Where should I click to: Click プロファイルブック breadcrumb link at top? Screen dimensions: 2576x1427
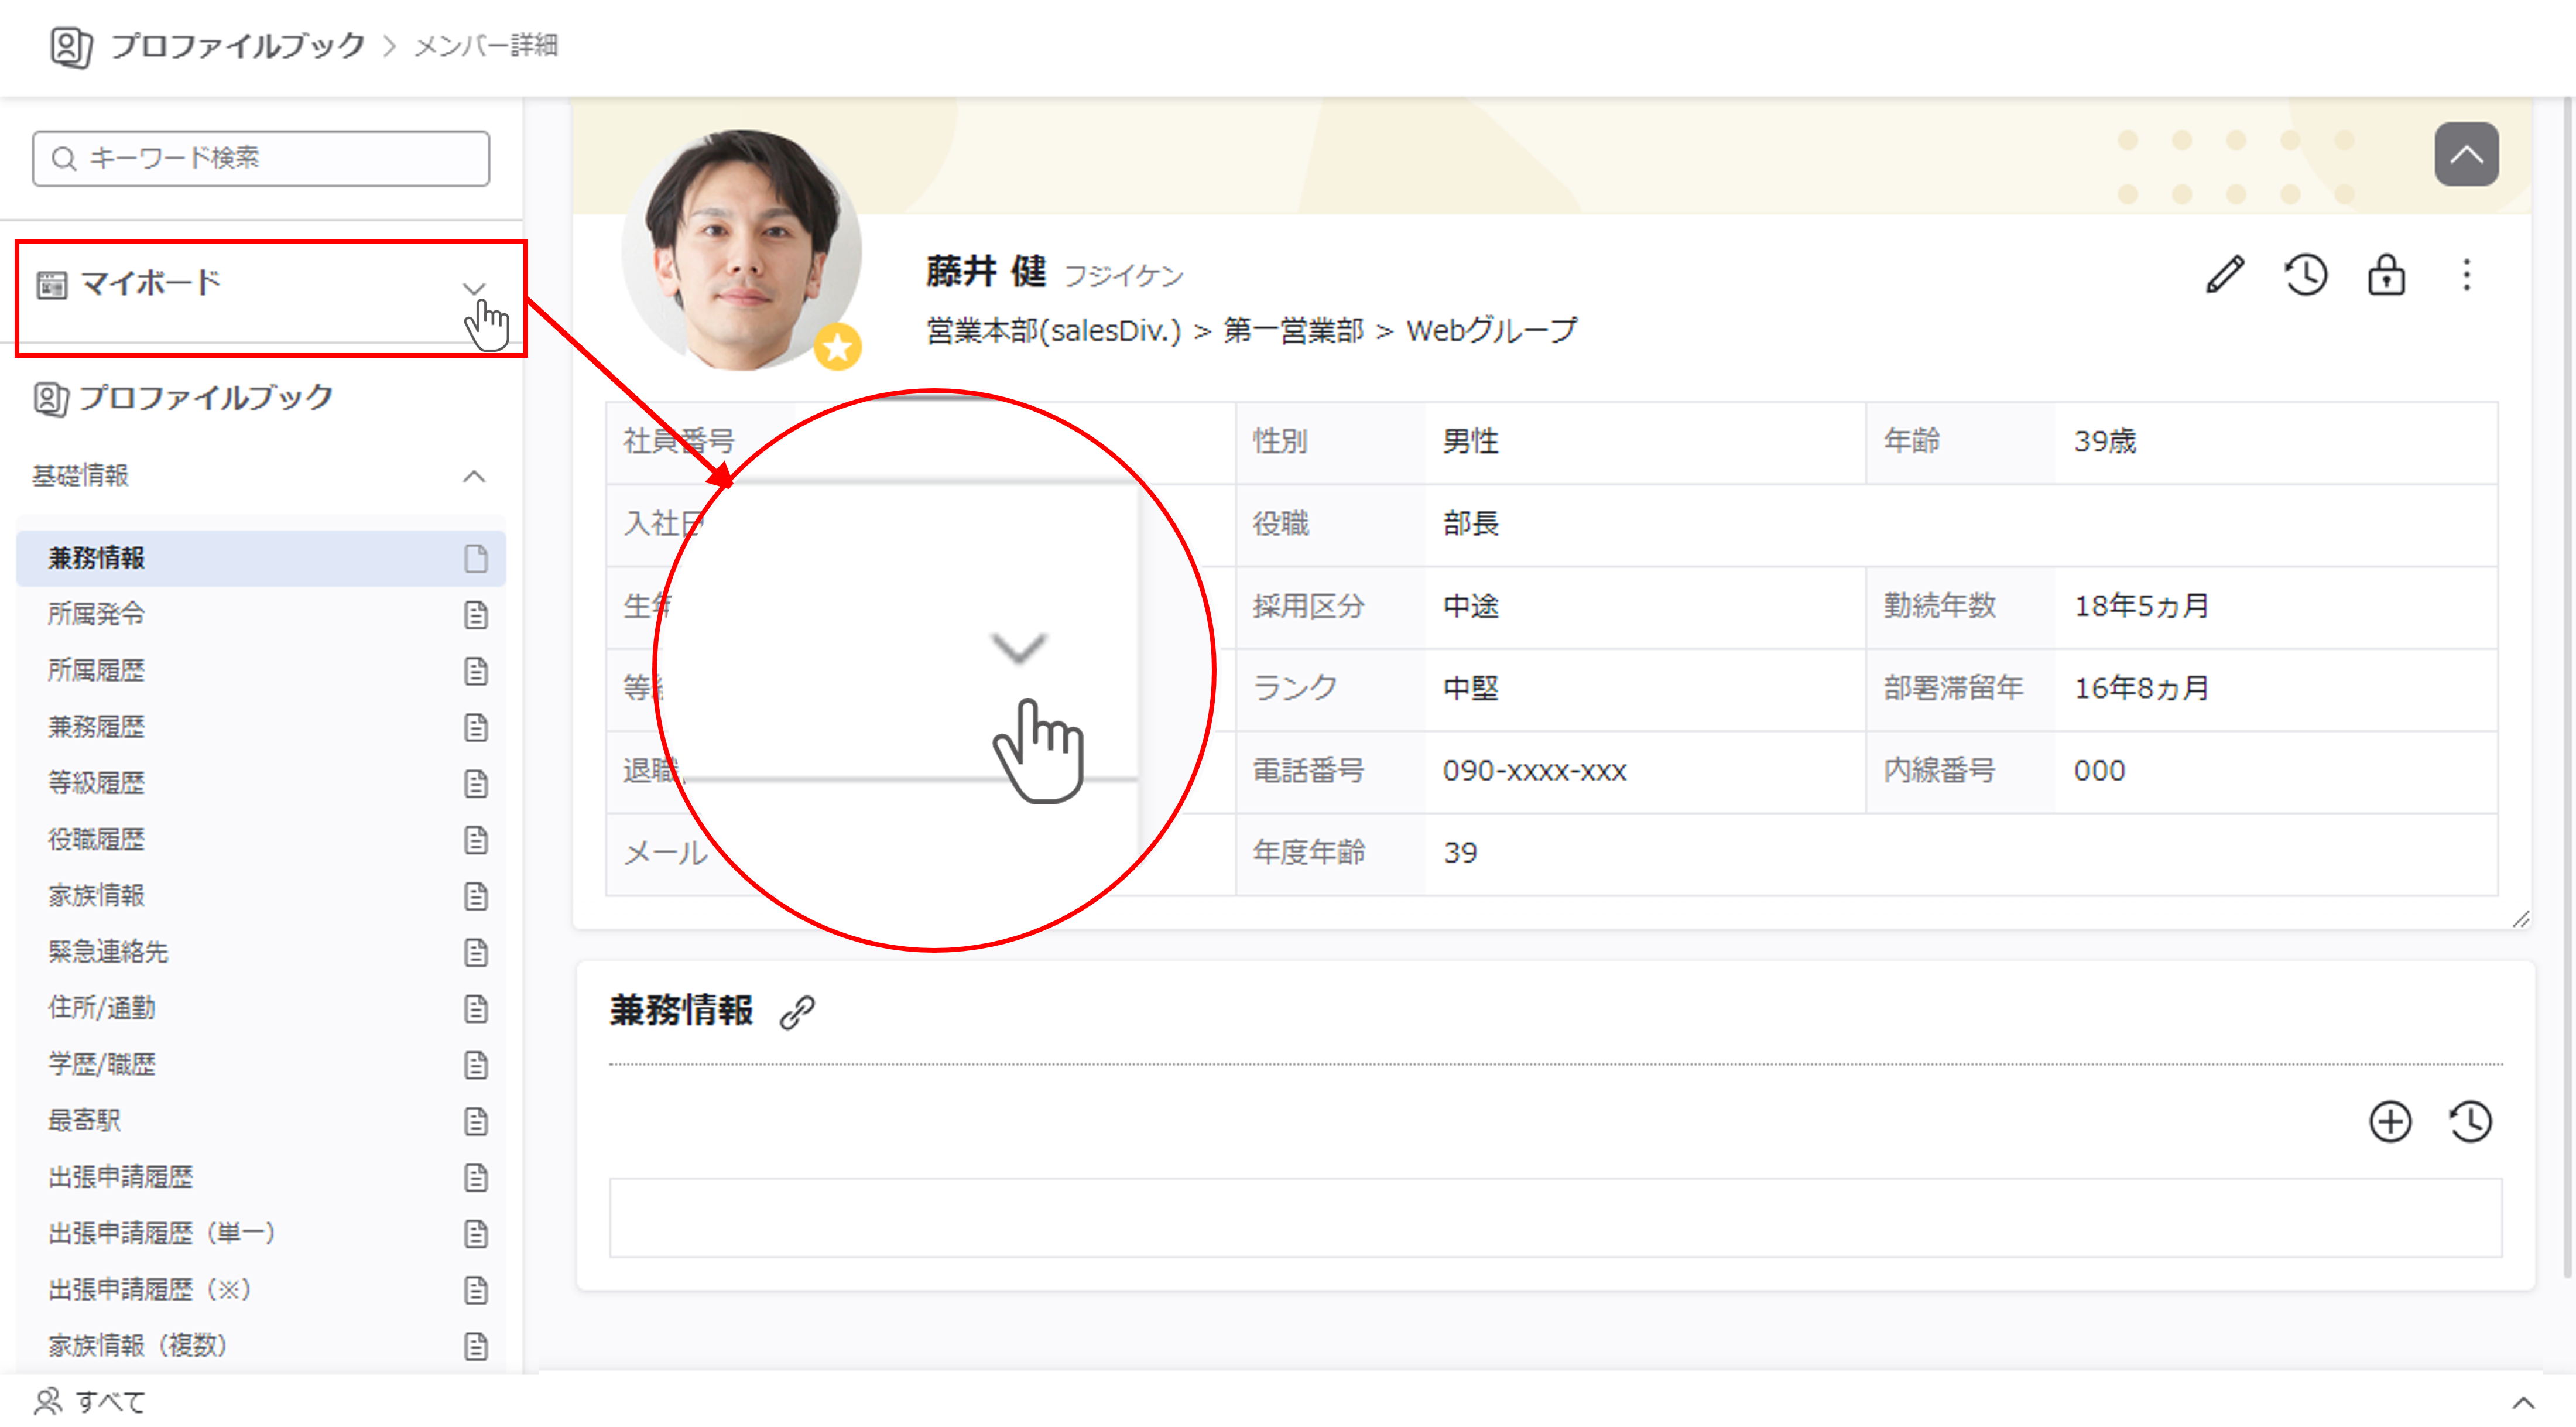coord(237,46)
